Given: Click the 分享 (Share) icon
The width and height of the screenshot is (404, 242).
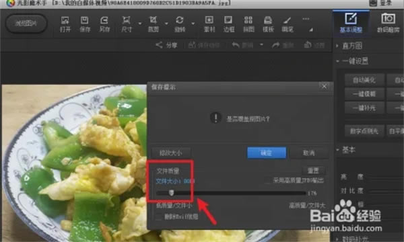Looking at the screenshot, I should 159,45.
